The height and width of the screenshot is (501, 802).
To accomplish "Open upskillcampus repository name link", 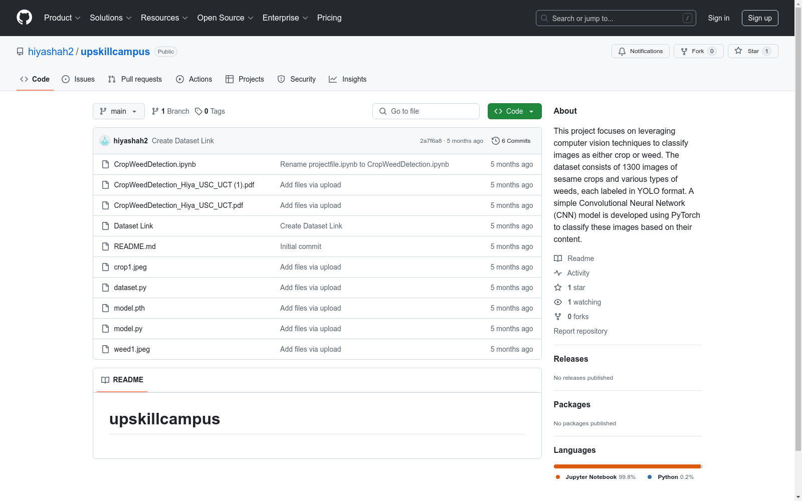I will [115, 52].
